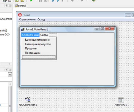Pin the upper left panel
The image size is (134, 112).
click(x=6, y=6)
